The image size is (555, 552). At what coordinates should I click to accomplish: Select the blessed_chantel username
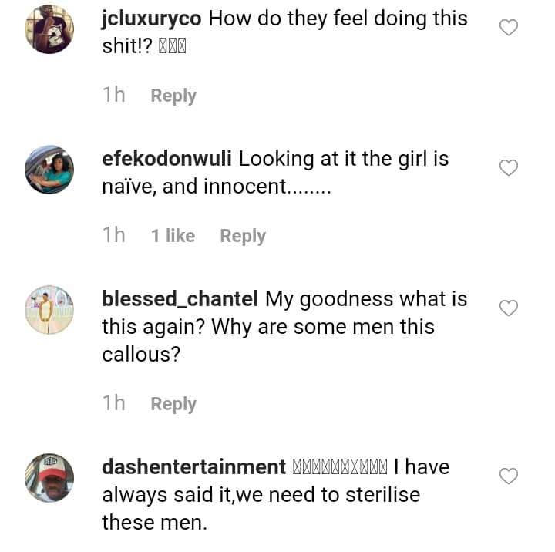click(180, 299)
